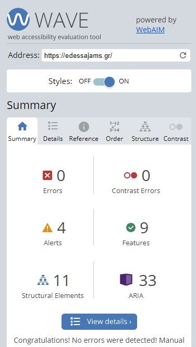
Task: Click the Features count 9
Action: [x=144, y=228]
